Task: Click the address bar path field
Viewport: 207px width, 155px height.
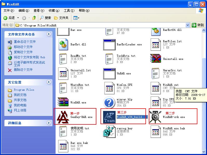Action: pos(100,25)
